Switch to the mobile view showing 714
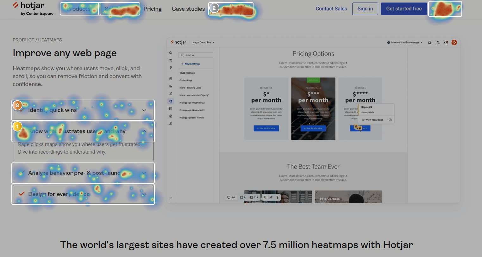This screenshot has width=482, height=257. click(254, 197)
